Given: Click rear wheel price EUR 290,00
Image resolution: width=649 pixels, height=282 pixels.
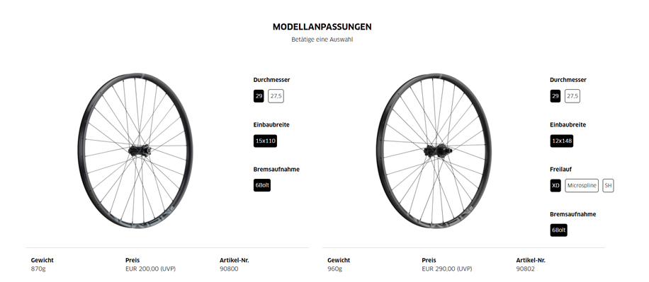Looking at the screenshot, I should [x=446, y=269].
